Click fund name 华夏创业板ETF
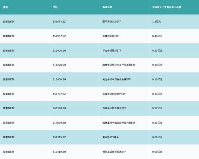This screenshot has width=199, height=159. 111,36
